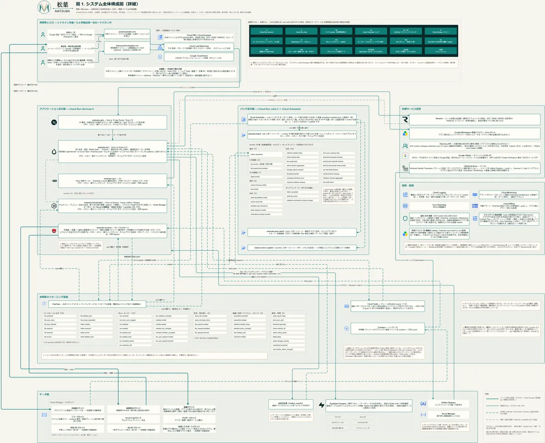Screen dimensions: 545x443
Task: Select the Node.js hexagon icon for matsuba-thumbnailer
Action: click(54, 206)
